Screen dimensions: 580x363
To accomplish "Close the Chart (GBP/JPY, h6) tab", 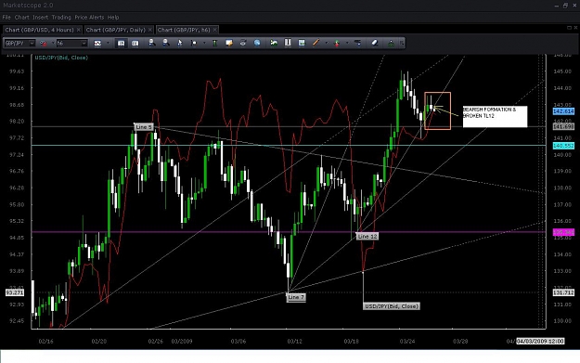I will 215,30.
